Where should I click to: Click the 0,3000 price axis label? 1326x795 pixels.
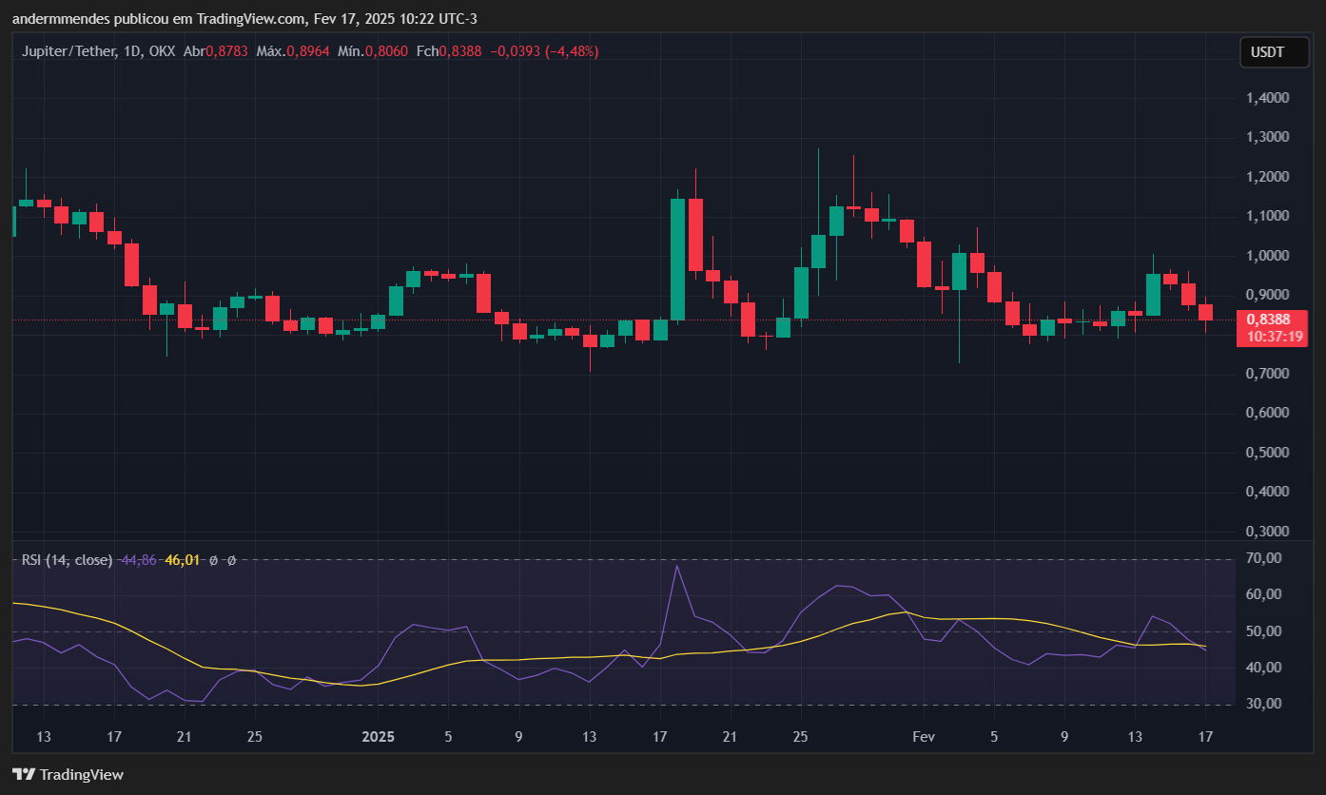point(1269,532)
